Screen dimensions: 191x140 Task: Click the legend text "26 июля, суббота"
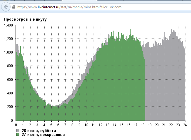click(x=39, y=131)
